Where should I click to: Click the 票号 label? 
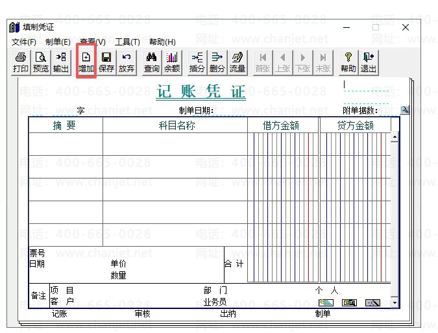pos(37,253)
